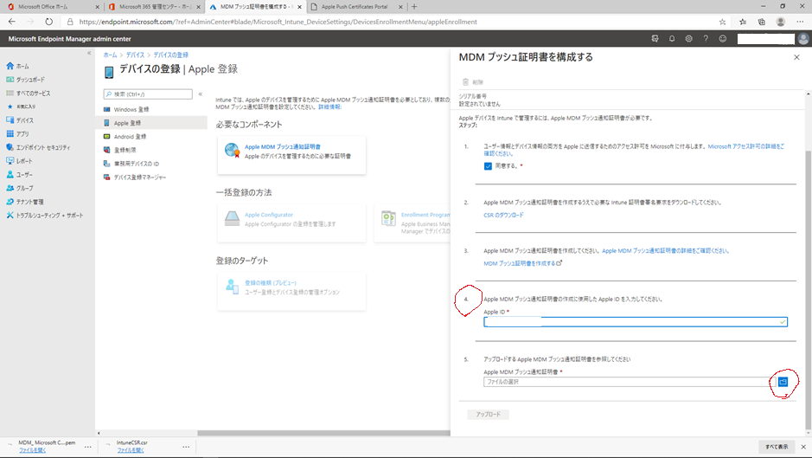Open the Apple Configurator card

tap(291, 223)
